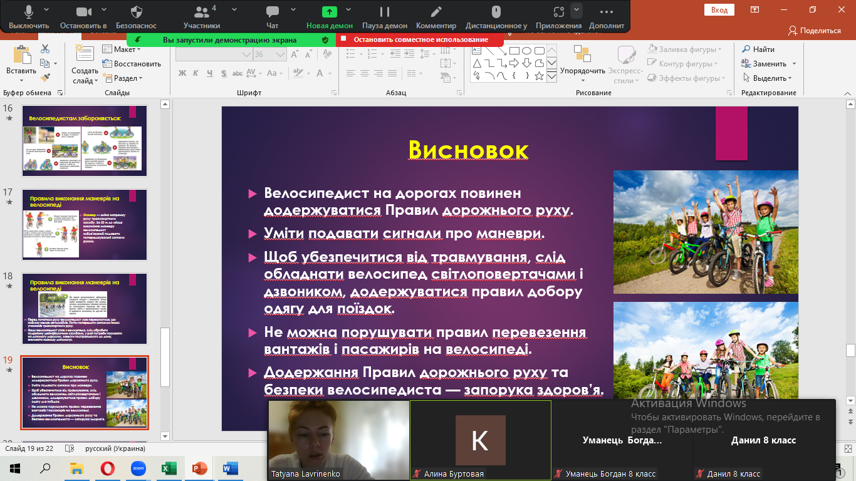Click Find (Найти) in Editing group
Screen dimensions: 856x481
click(758, 49)
